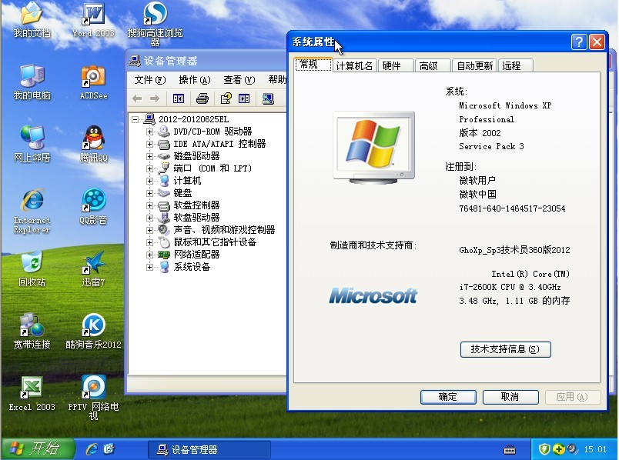The image size is (619, 460).
Task: Open PPTV 网络电视 desktop shortcut
Action: (x=94, y=398)
